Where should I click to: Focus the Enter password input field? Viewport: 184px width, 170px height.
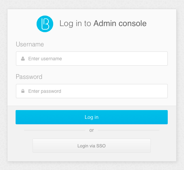92,91
